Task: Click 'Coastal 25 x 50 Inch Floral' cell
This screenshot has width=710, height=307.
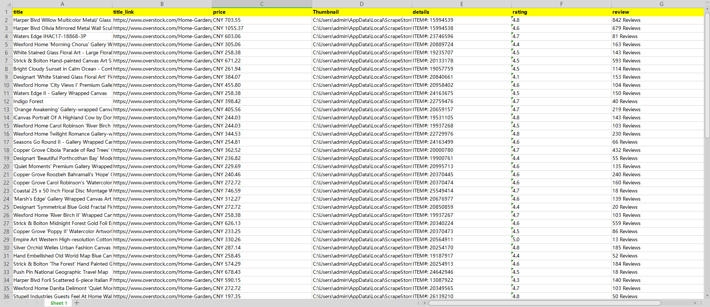Action: pyautogui.click(x=62, y=191)
